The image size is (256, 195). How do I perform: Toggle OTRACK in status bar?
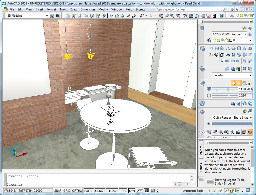pyautogui.click(x=112, y=191)
